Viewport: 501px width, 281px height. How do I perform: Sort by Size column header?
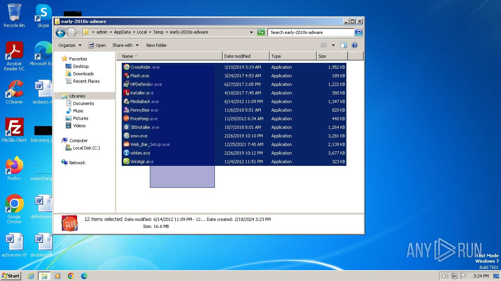point(332,56)
